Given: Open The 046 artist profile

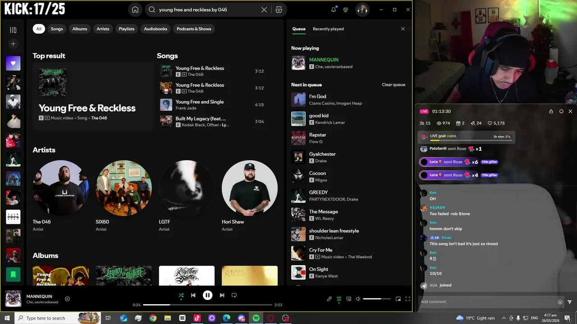Looking at the screenshot, I should 60,188.
